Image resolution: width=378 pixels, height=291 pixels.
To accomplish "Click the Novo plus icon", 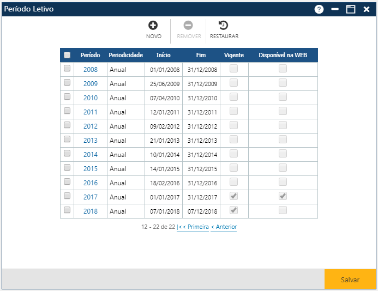I will [153, 25].
